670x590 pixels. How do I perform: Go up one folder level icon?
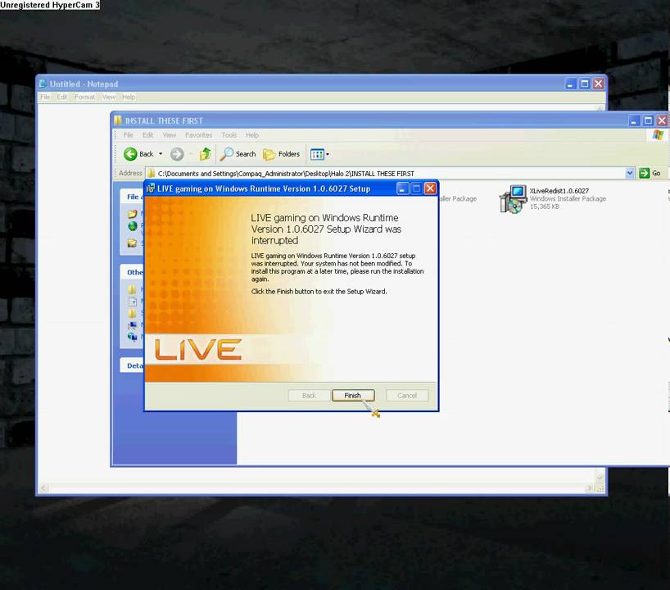(x=206, y=154)
